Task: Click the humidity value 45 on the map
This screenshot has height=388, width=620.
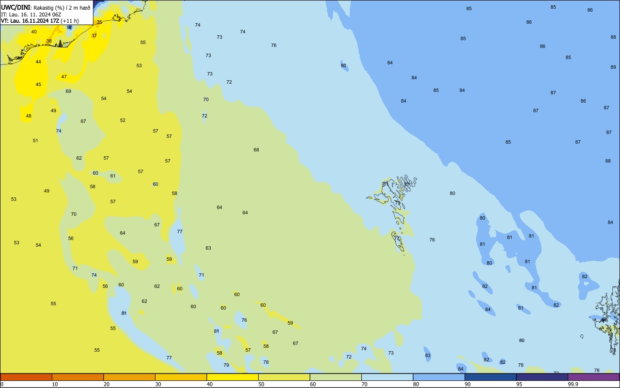Action: (38, 85)
